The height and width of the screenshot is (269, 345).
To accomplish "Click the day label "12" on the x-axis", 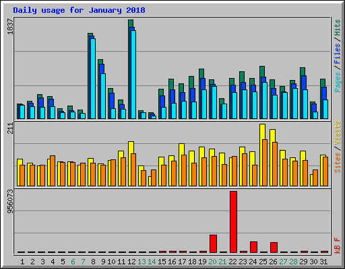I will (131, 262).
